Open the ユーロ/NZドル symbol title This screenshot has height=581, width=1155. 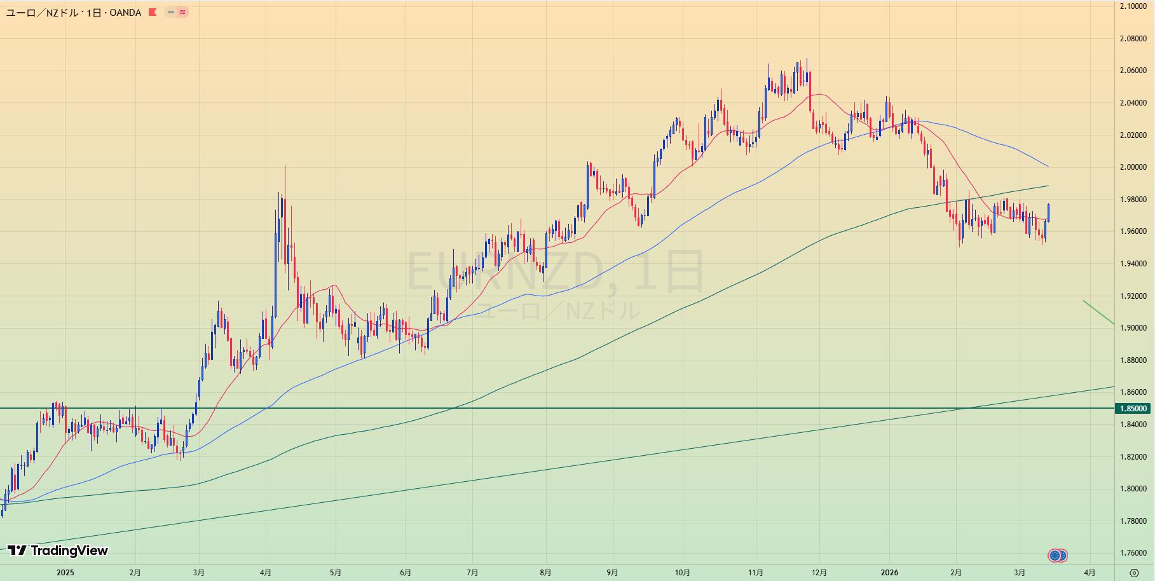tap(42, 12)
